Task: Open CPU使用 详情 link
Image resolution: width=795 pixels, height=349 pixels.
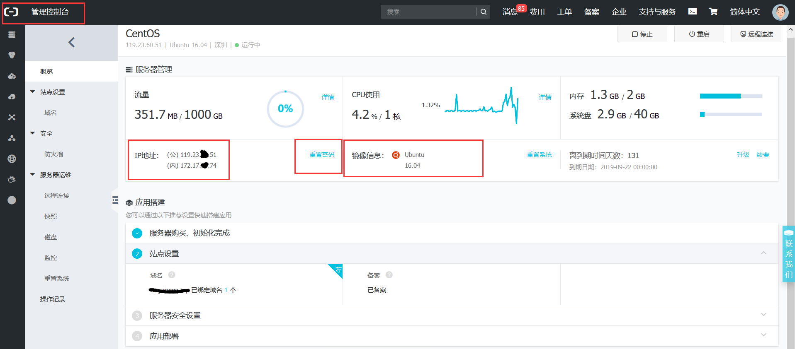Action: tap(545, 97)
